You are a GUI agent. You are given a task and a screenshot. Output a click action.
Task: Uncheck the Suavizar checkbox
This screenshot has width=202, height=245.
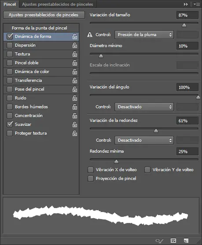click(x=10, y=124)
